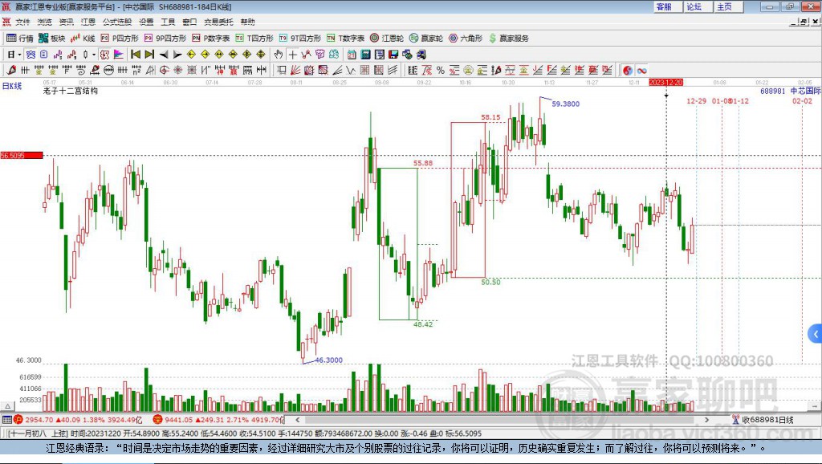Click the 沪 index 2954.70 status entry

pos(78,419)
